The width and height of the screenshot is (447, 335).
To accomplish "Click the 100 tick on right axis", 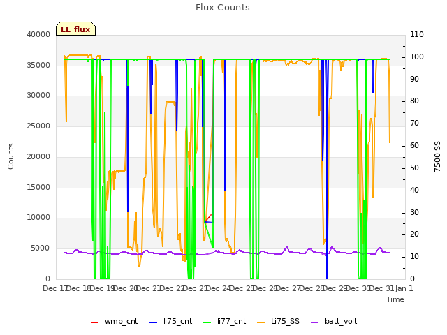I will tap(417, 57).
